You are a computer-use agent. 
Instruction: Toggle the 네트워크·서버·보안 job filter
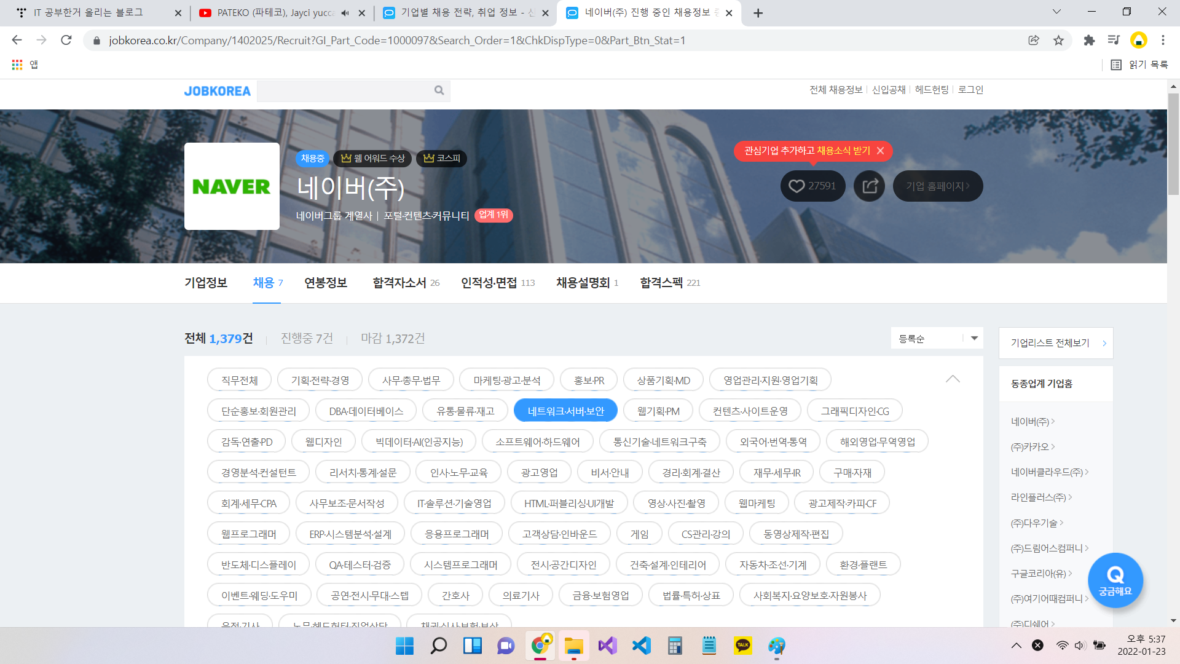click(x=565, y=411)
